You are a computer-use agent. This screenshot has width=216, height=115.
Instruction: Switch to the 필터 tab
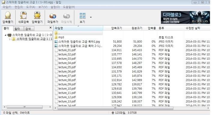point(17,29)
